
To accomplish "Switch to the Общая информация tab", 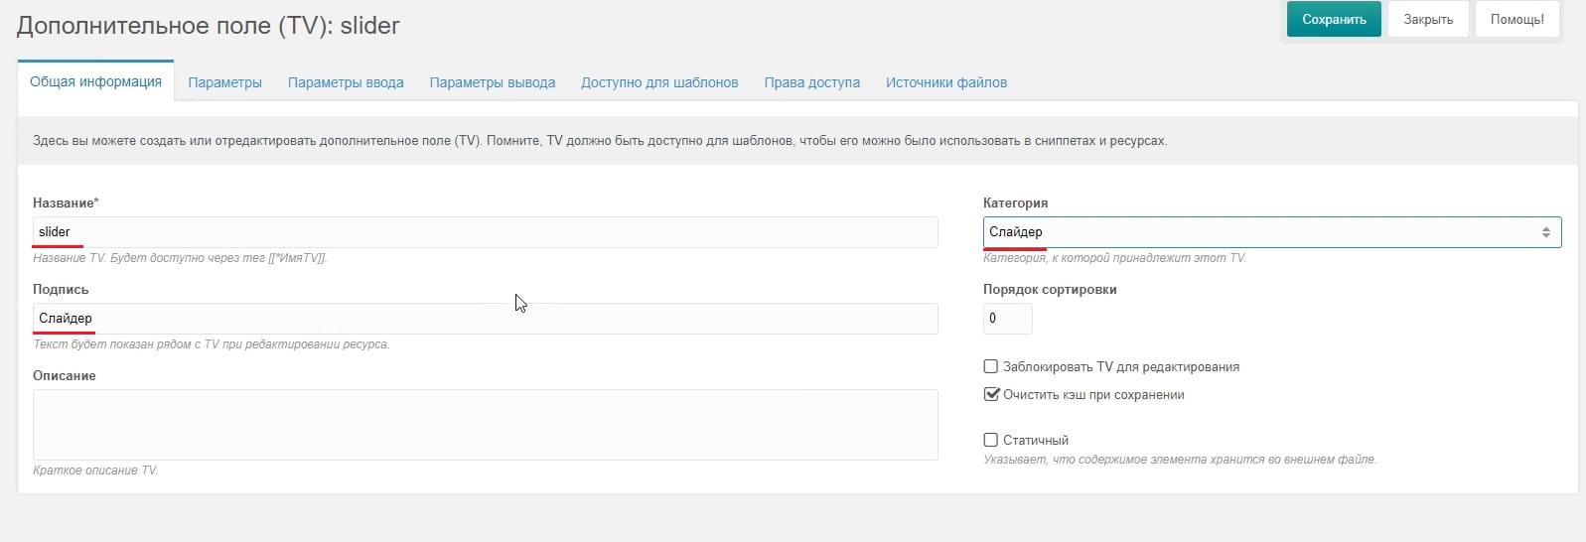I will (95, 81).
